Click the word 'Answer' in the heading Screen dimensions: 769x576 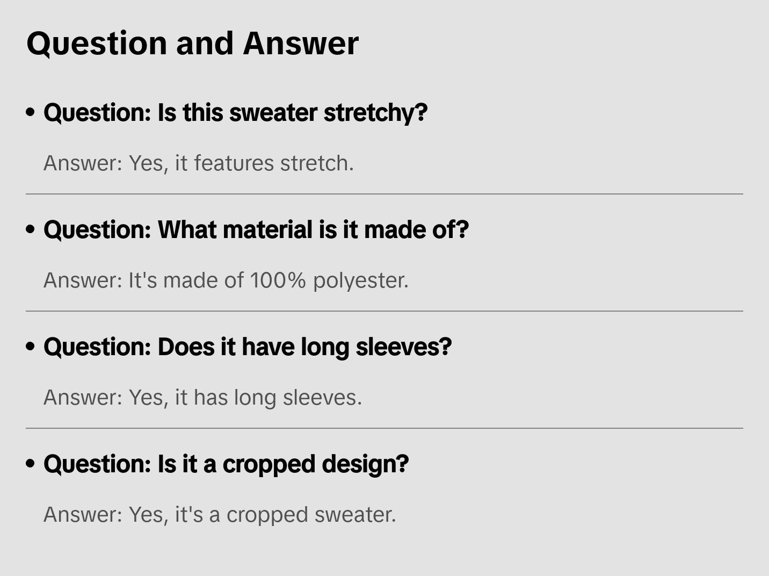[301, 43]
